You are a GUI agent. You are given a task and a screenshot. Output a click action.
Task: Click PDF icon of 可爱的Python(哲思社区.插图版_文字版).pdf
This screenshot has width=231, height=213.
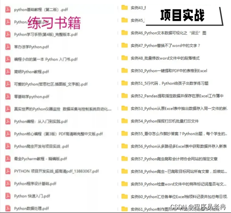pyautogui.click(x=8, y=84)
